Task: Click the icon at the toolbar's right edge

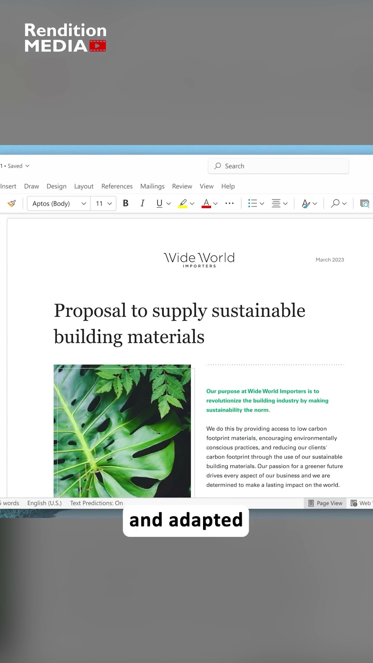Action: click(x=364, y=203)
